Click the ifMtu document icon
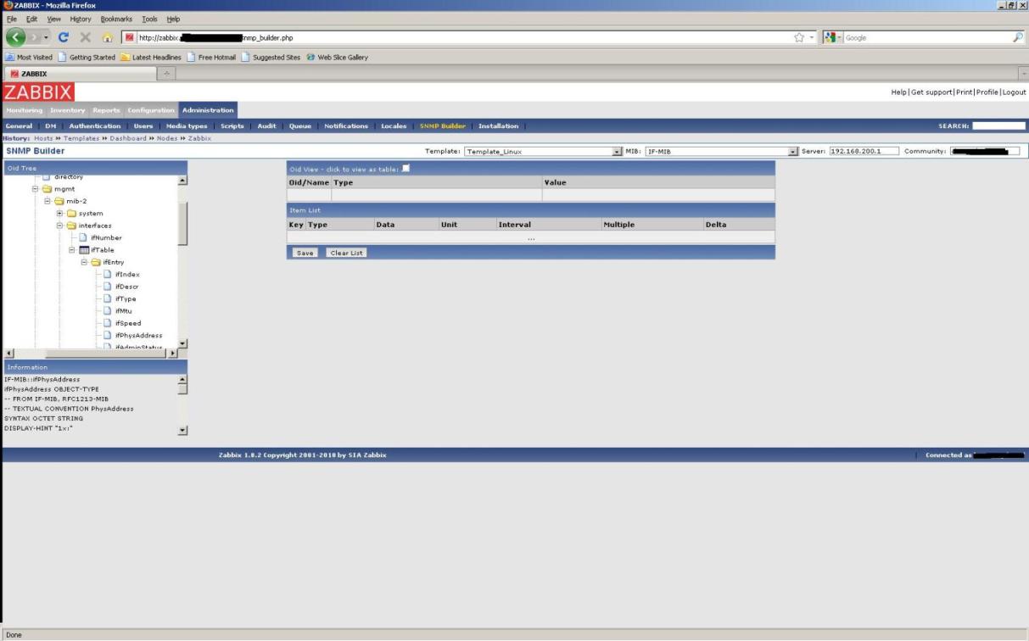The width and height of the screenshot is (1029, 641). click(108, 310)
